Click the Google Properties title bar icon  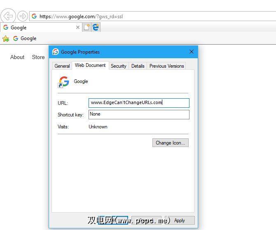click(56, 52)
